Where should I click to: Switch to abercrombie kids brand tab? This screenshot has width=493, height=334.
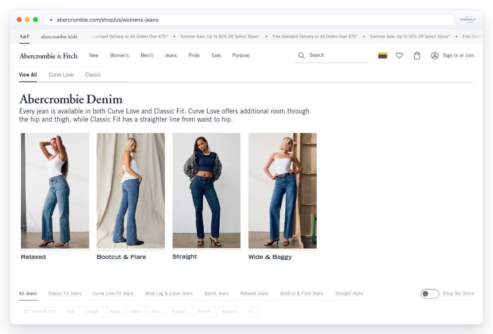point(59,36)
